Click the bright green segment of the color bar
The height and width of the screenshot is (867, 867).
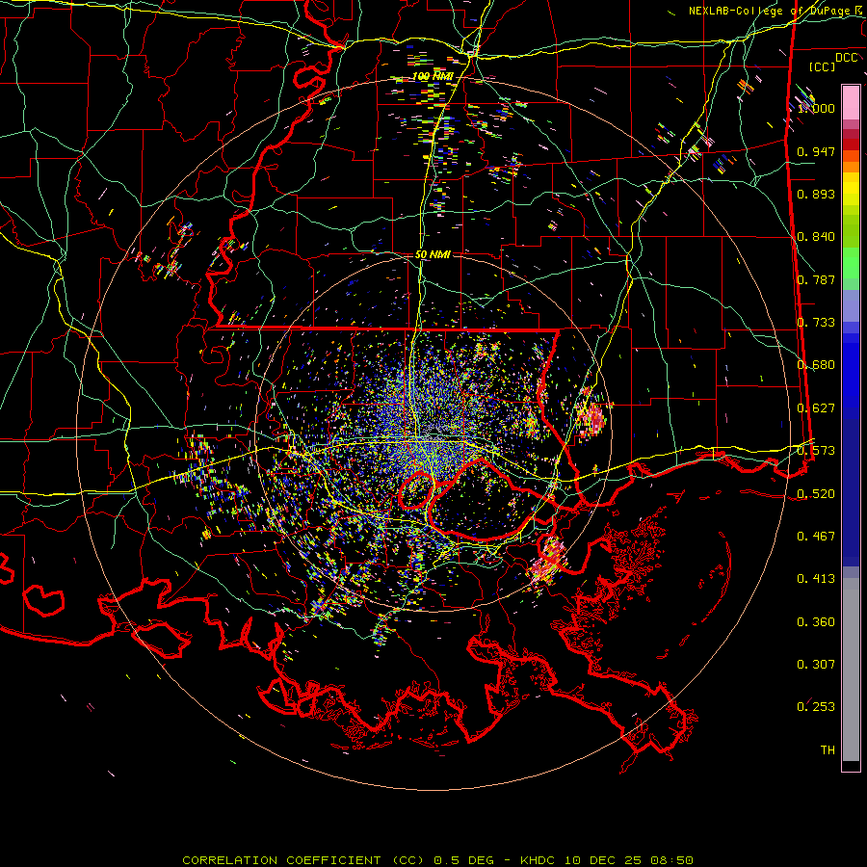(851, 263)
